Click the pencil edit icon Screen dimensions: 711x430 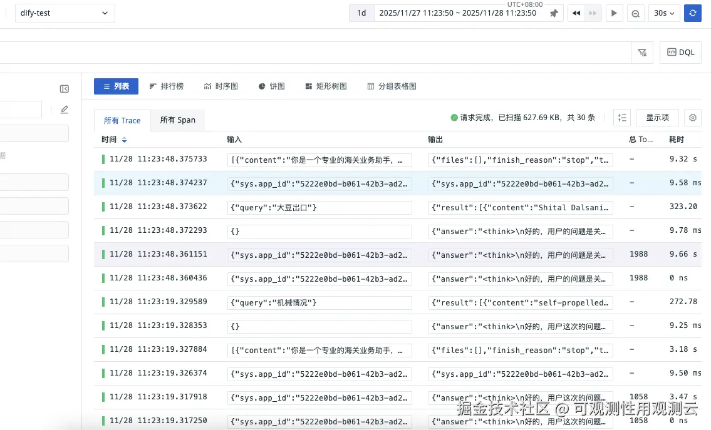[x=65, y=110]
